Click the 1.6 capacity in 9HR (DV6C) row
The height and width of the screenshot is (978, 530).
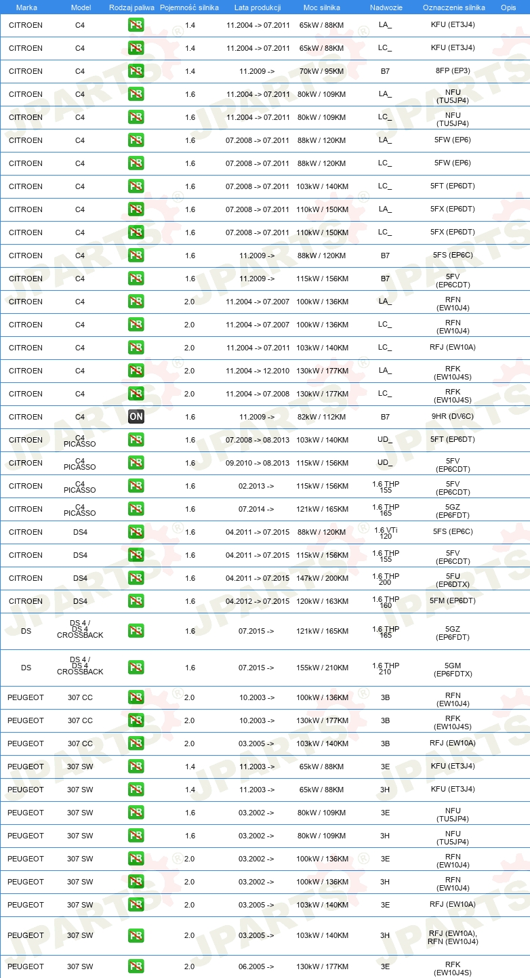(x=190, y=417)
